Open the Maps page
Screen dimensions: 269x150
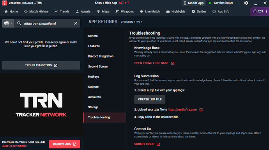[103, 11]
